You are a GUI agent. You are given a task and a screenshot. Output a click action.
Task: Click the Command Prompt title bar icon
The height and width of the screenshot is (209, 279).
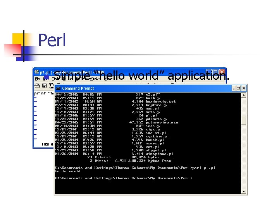click(x=58, y=88)
